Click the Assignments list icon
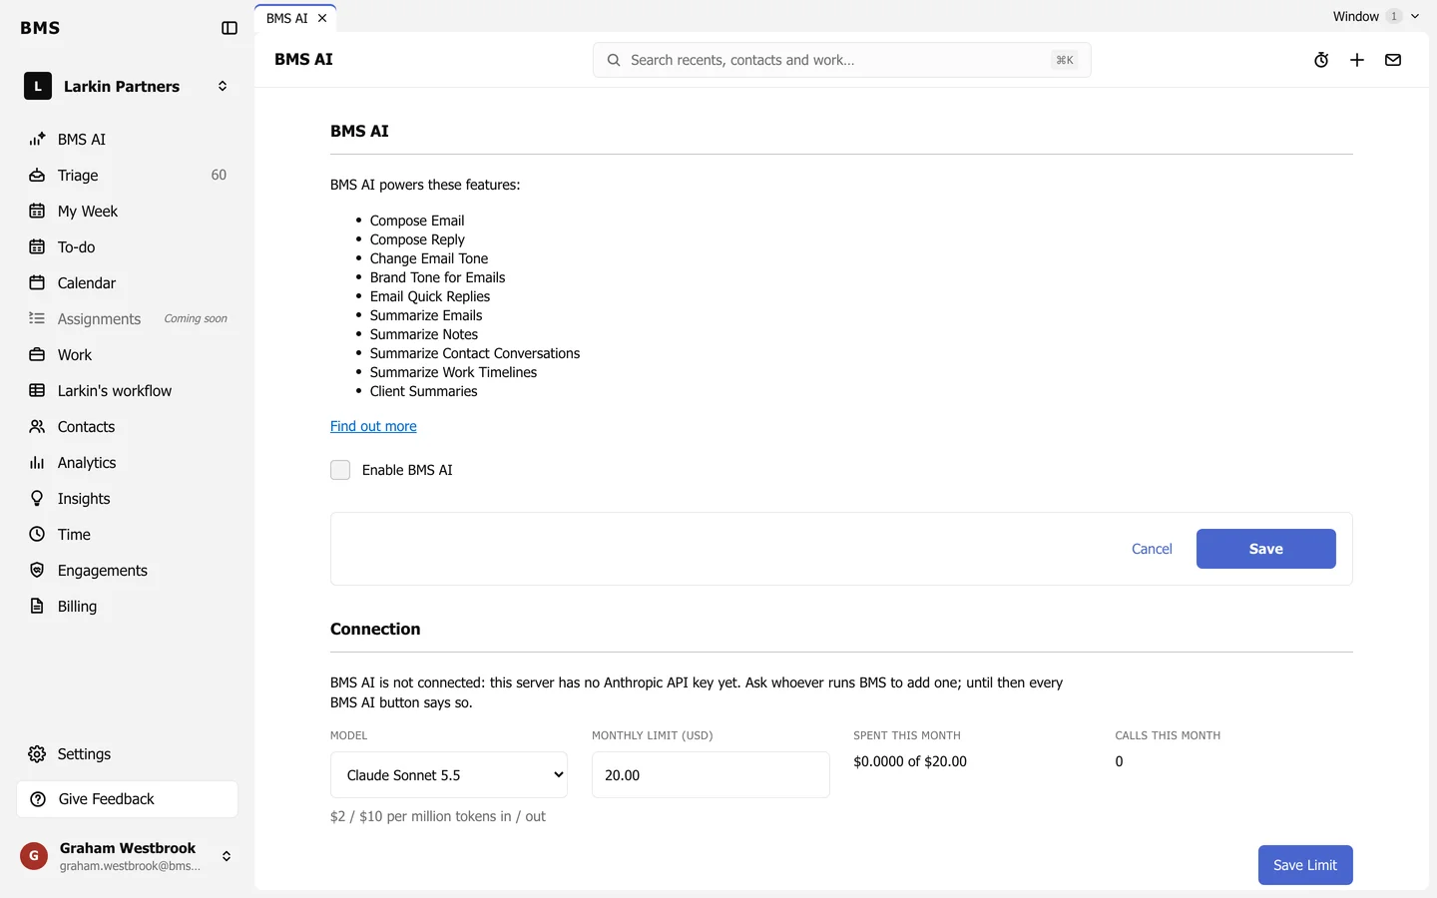This screenshot has width=1437, height=898. click(37, 318)
